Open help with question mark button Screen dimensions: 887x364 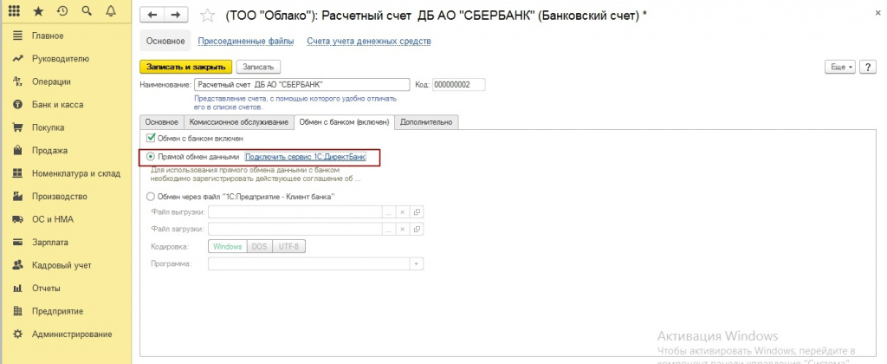click(867, 67)
